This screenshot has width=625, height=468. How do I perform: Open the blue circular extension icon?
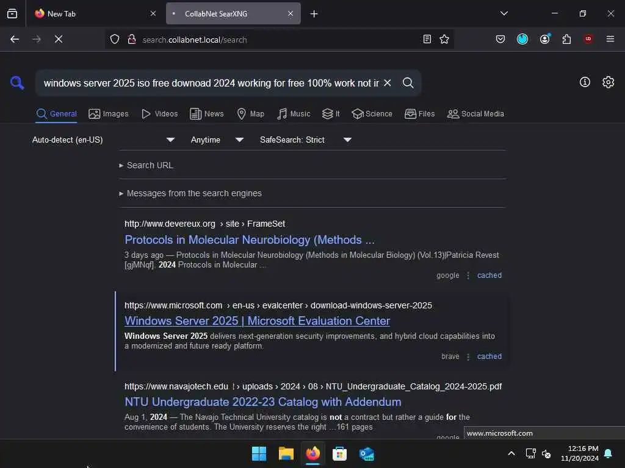point(522,39)
